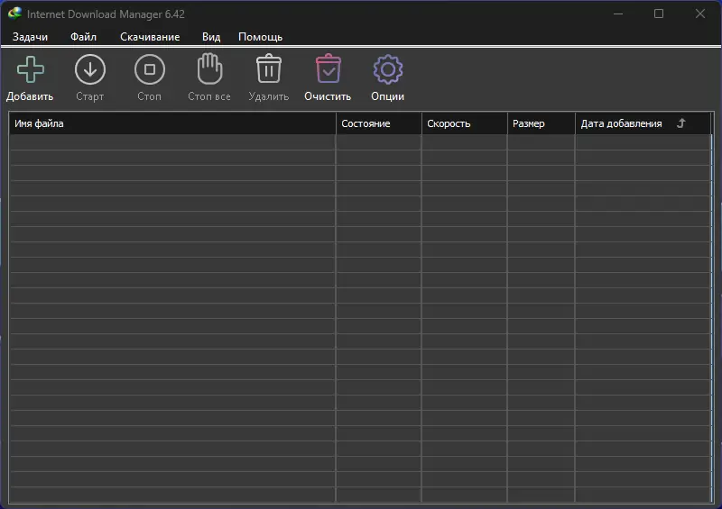Close the Internet Download Manager window
The height and width of the screenshot is (509, 722).
(x=700, y=14)
